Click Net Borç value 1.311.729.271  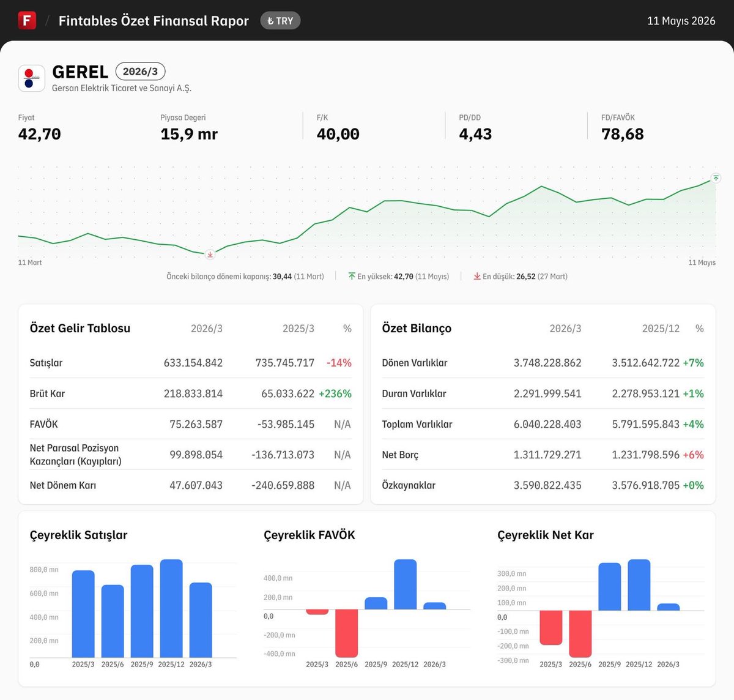[547, 455]
